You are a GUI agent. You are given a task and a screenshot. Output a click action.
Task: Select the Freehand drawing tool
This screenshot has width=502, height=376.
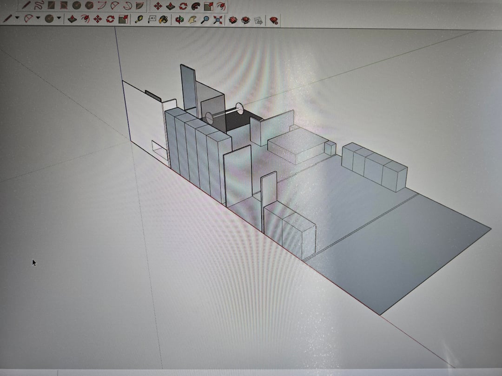(x=39, y=6)
